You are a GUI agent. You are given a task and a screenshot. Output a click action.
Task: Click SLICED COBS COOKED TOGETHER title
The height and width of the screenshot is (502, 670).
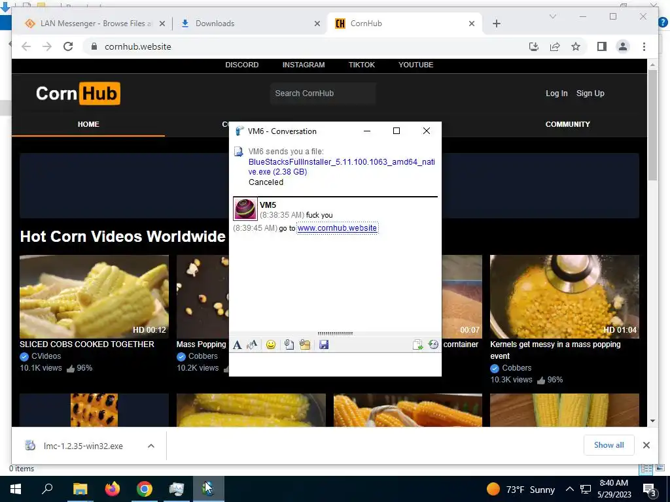click(87, 344)
